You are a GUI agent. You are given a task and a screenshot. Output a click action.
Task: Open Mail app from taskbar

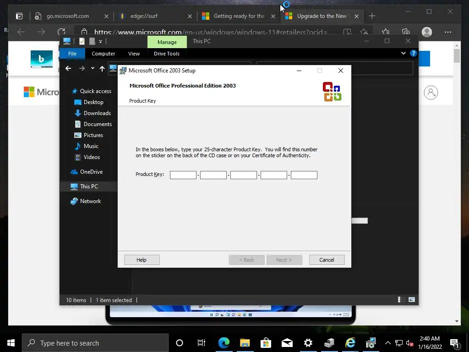click(x=287, y=343)
